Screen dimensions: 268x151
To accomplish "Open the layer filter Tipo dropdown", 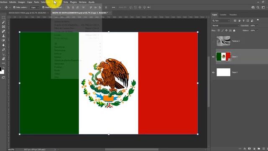I will pyautogui.click(x=221, y=21).
